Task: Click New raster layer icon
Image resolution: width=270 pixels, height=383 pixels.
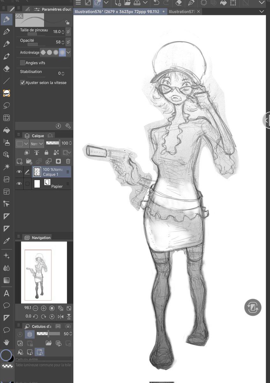Action: click(19, 161)
